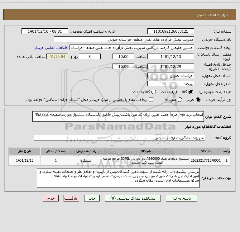Click the تاریخ نیاز column header
This screenshot has height=232, width=240.
tap(25, 151)
